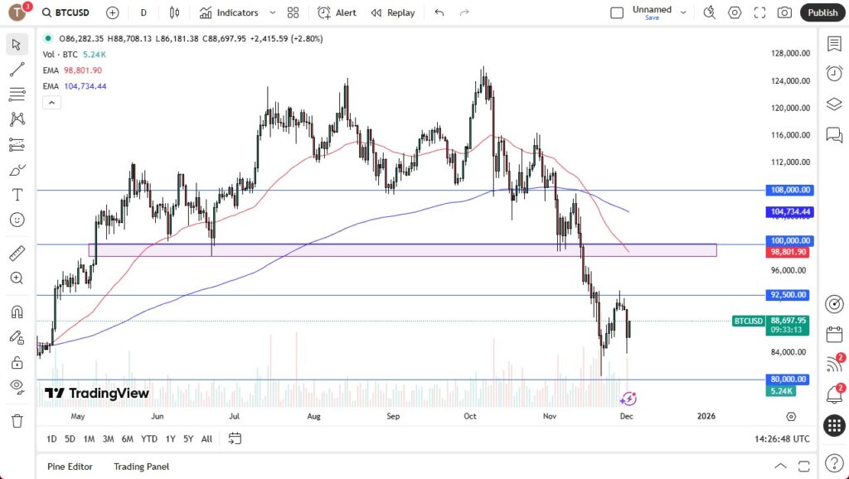
Task: Collapse the indicator legend chevron
Action: click(51, 102)
